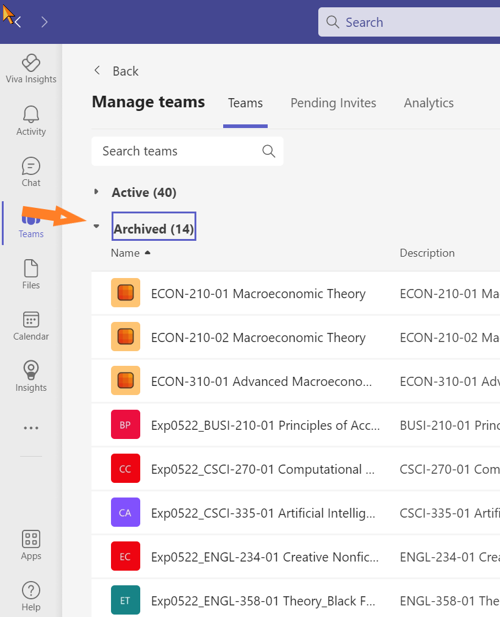Image resolution: width=500 pixels, height=617 pixels.
Task: Open ECON-210-01 Macroeconomic Theory team
Action: click(258, 294)
